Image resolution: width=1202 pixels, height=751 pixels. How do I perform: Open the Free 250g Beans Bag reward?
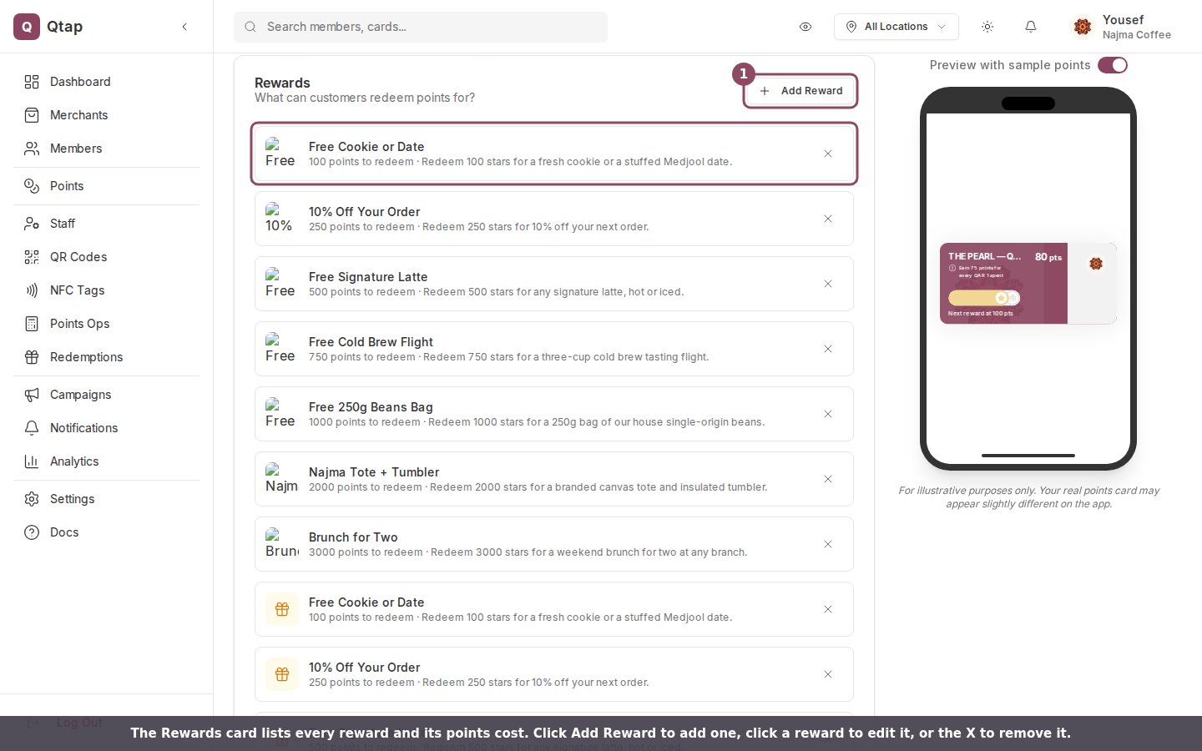pyautogui.click(x=554, y=414)
